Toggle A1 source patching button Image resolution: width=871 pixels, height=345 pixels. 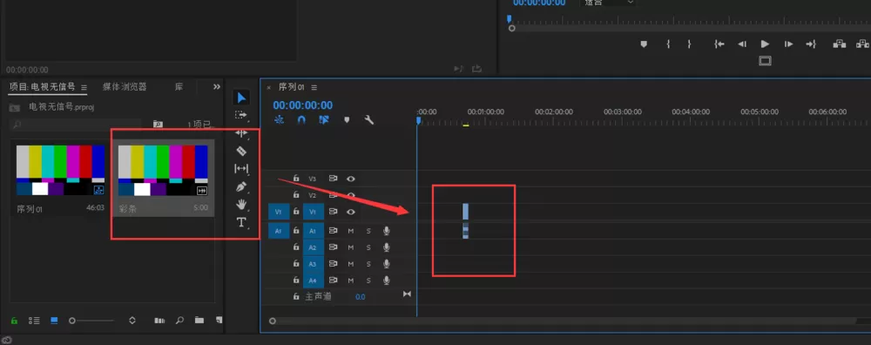click(279, 231)
